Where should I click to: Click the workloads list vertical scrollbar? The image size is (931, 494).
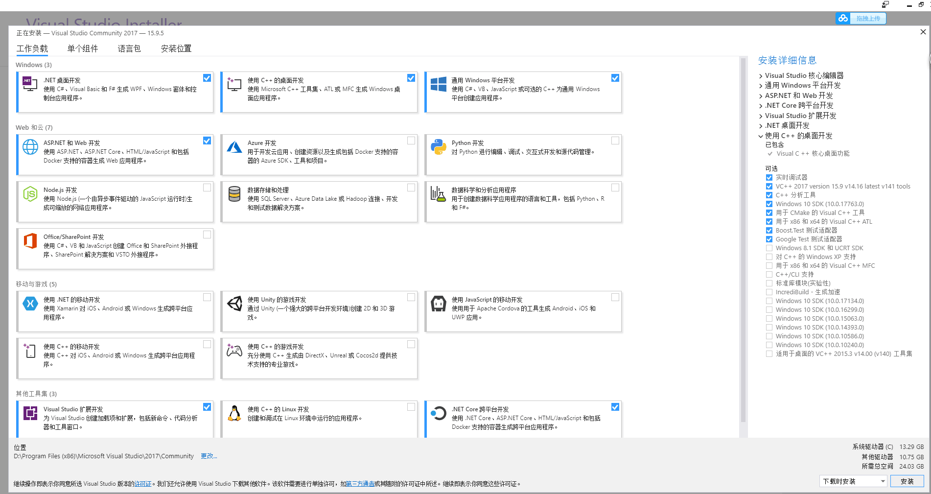(743, 240)
